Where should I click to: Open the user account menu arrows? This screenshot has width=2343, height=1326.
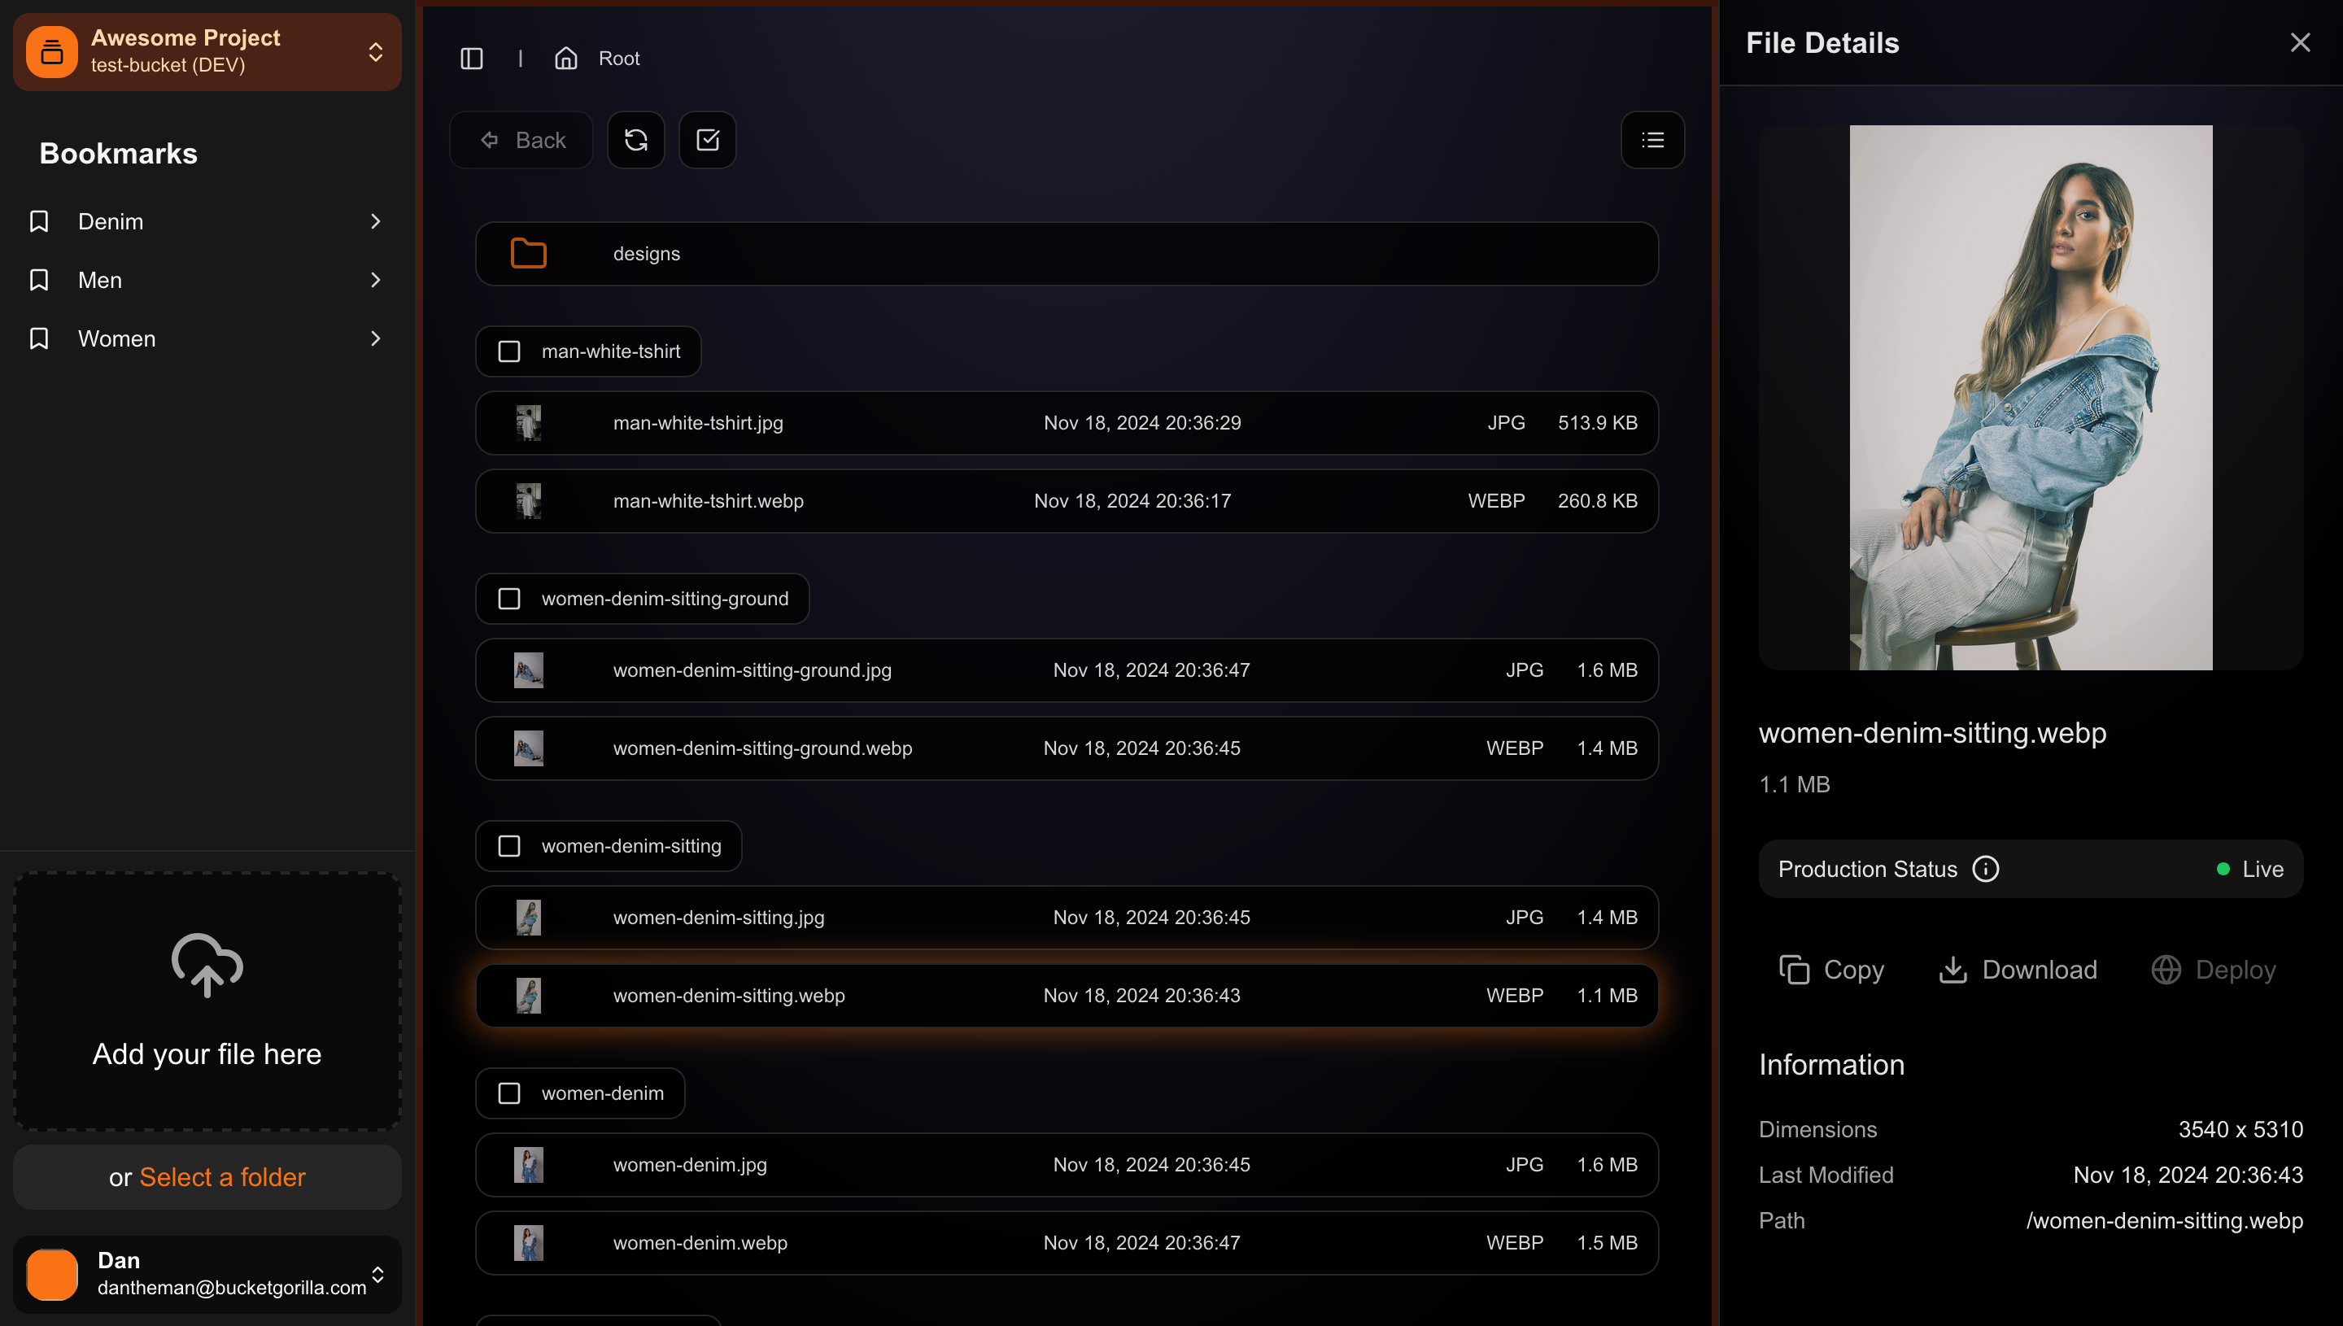coord(377,1274)
